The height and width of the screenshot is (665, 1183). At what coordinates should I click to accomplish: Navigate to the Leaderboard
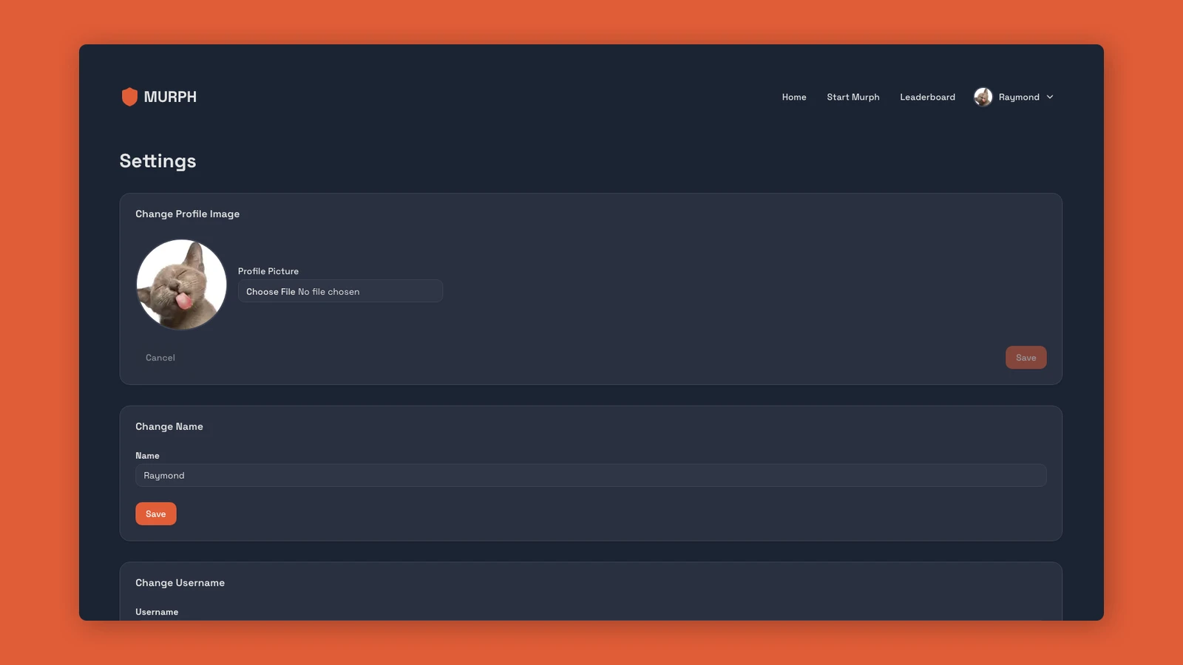927,97
